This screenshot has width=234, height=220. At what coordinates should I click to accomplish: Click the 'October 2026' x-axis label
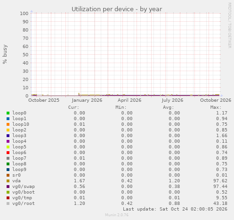pyautogui.click(x=216, y=100)
